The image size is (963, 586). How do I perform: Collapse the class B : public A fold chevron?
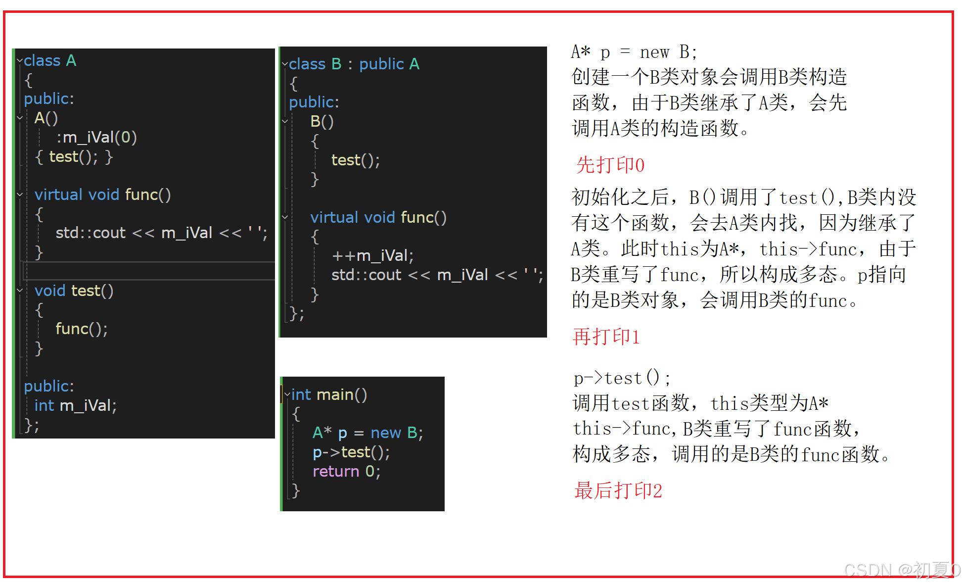click(285, 64)
